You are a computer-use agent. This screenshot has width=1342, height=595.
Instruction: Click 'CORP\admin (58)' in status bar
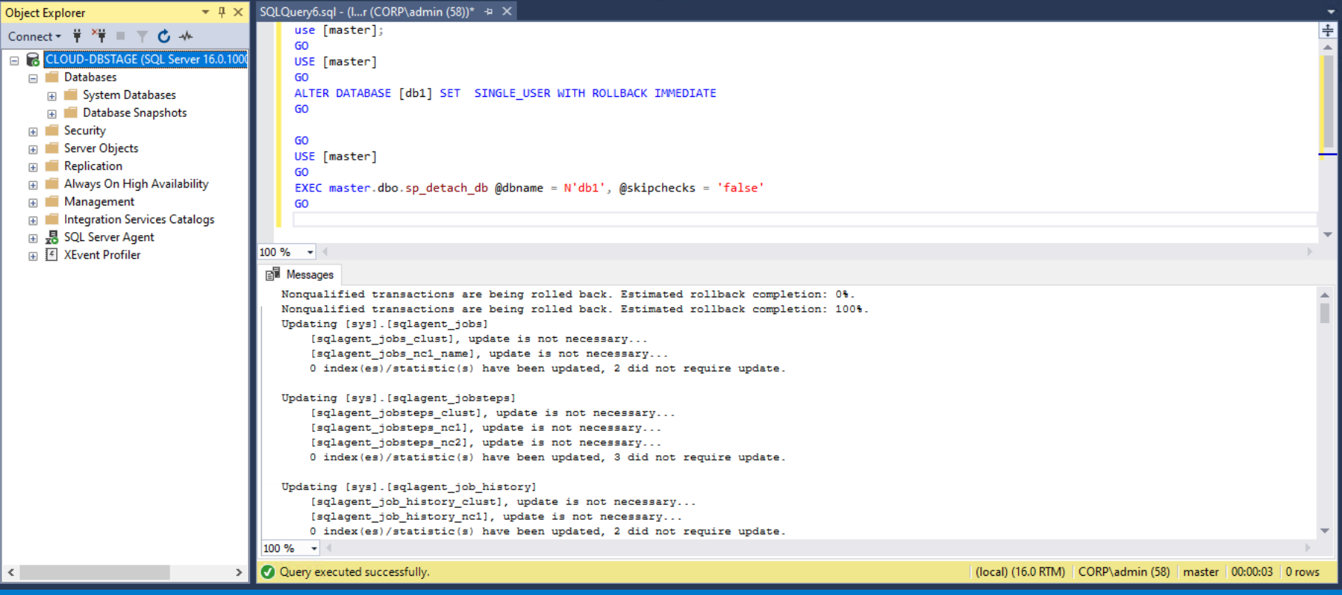pyautogui.click(x=1124, y=571)
